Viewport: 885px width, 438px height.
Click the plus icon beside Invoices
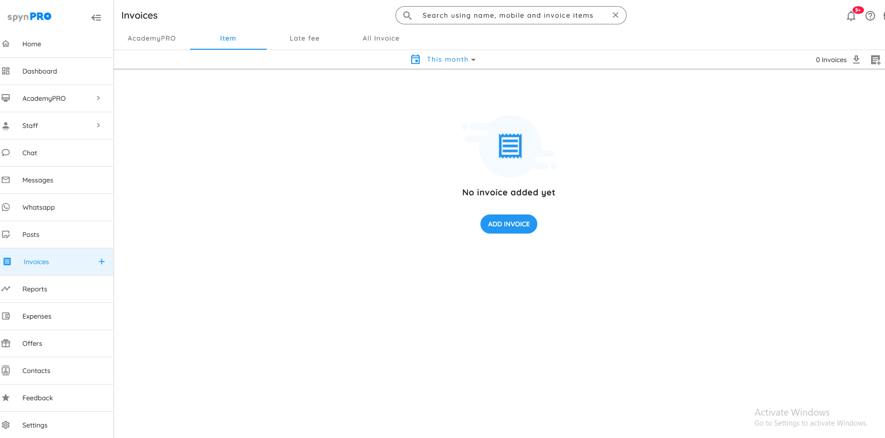101,262
